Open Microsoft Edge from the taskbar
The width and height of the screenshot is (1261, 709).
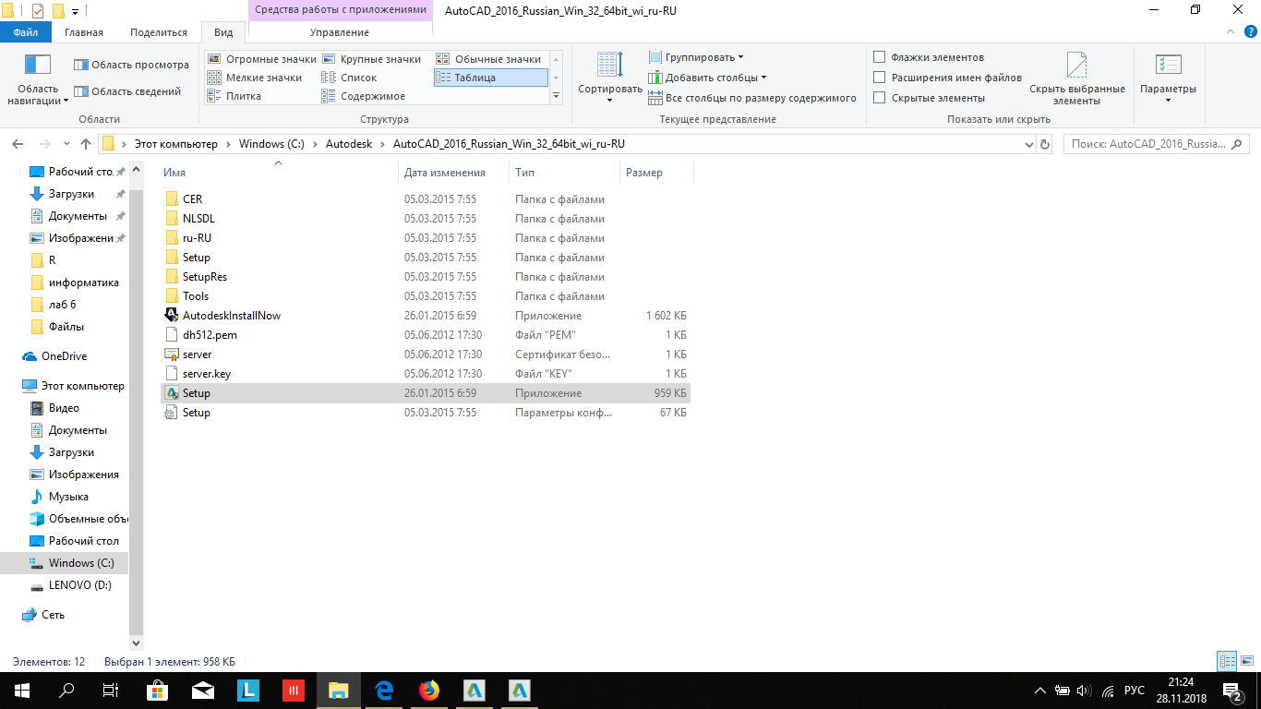pyautogui.click(x=385, y=691)
